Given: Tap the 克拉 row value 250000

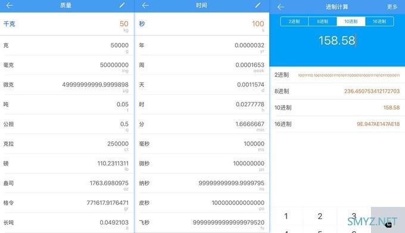Looking at the screenshot, I should pyautogui.click(x=118, y=144).
